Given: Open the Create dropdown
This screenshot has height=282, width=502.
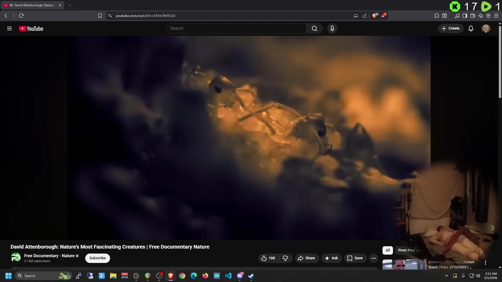Looking at the screenshot, I should tap(450, 28).
